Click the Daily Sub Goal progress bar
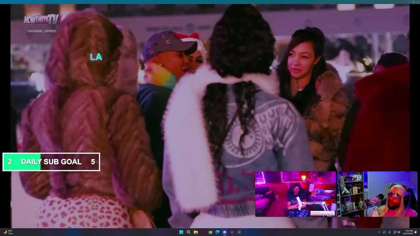This screenshot has height=236, width=420. (x=51, y=162)
